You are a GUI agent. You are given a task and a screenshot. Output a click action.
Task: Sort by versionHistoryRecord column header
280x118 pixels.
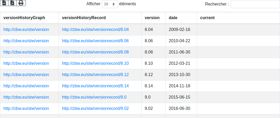click(x=84, y=18)
